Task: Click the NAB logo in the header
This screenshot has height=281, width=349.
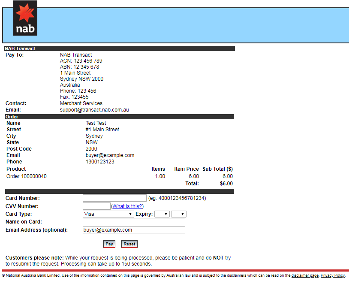Action: pyautogui.click(x=25, y=18)
